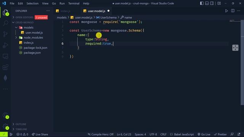Open the Selection menu
244x137 pixels.
pos(32,3)
